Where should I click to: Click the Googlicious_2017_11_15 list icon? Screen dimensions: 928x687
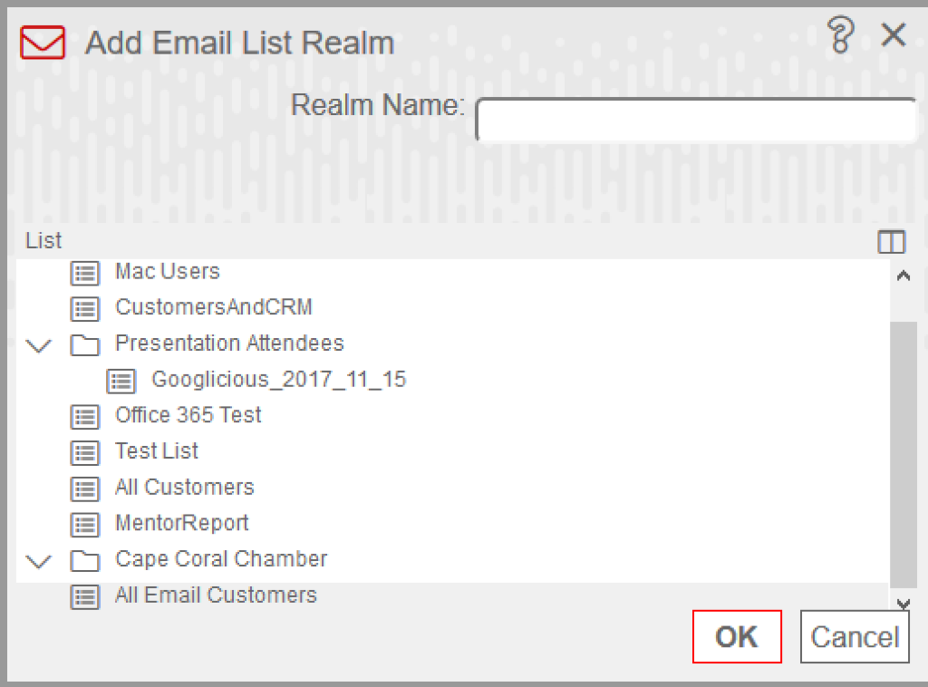[121, 381]
